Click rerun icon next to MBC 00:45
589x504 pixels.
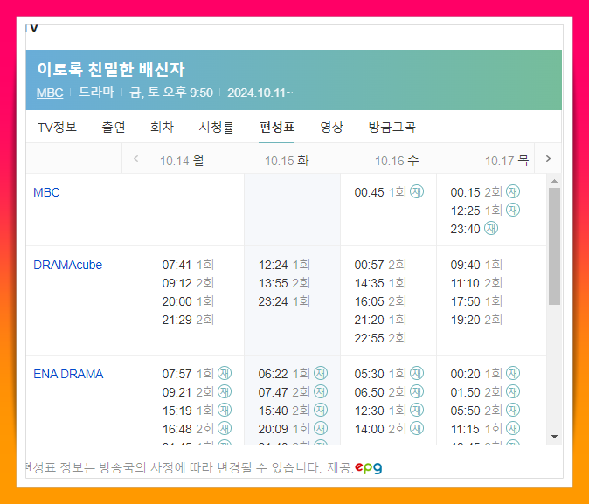coord(417,191)
